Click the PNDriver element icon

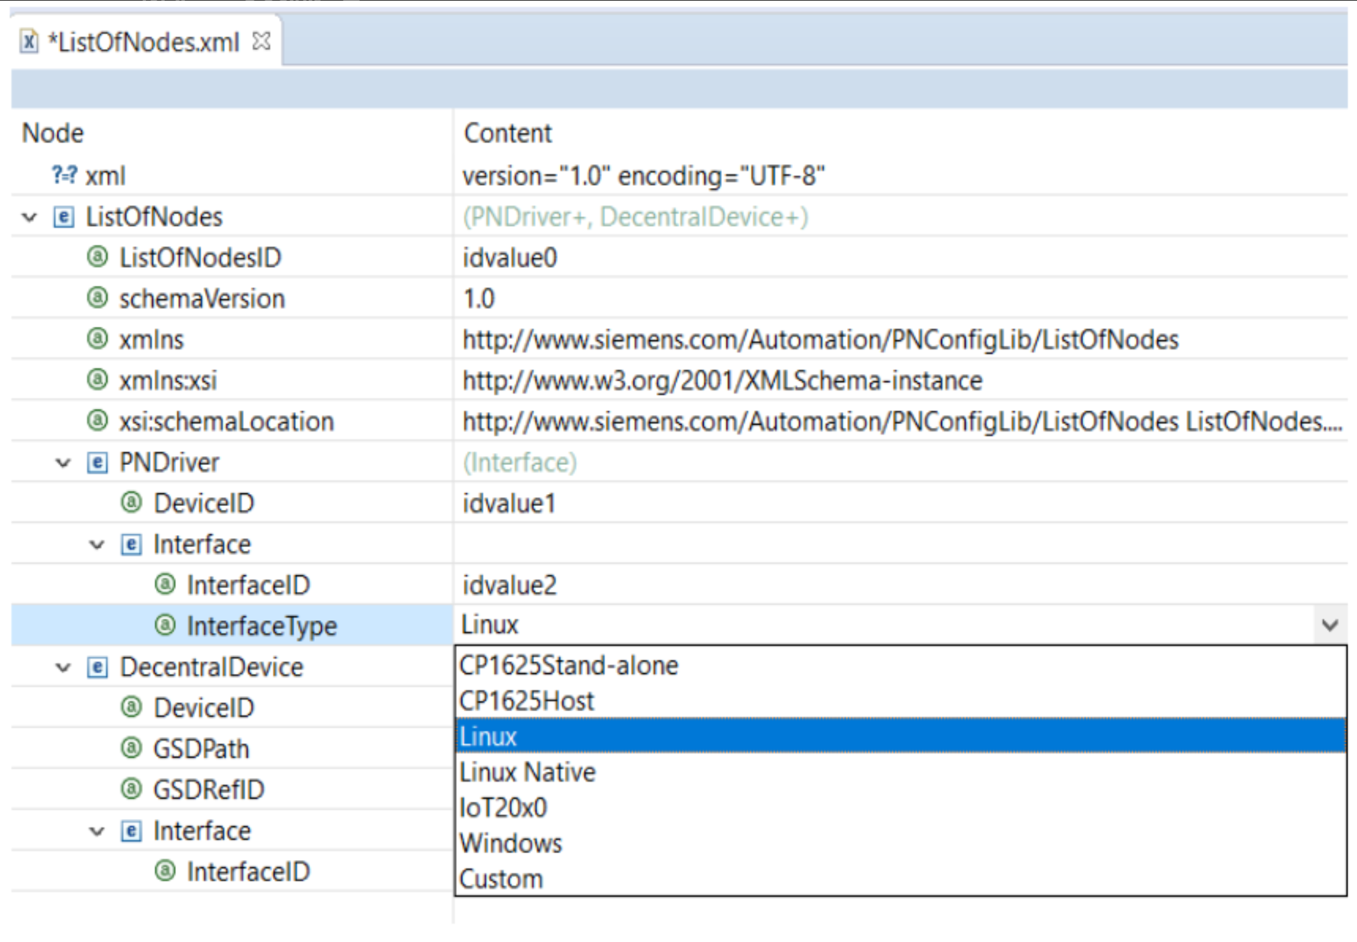point(97,462)
